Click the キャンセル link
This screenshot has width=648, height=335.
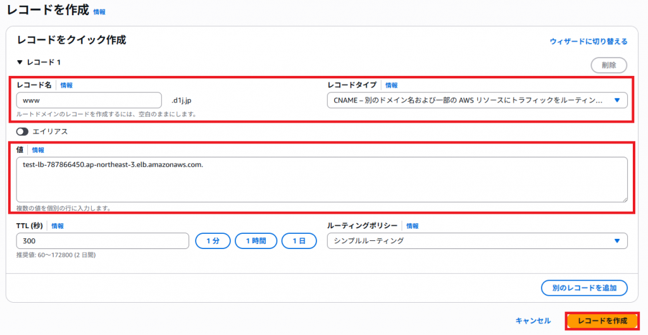[533, 321]
